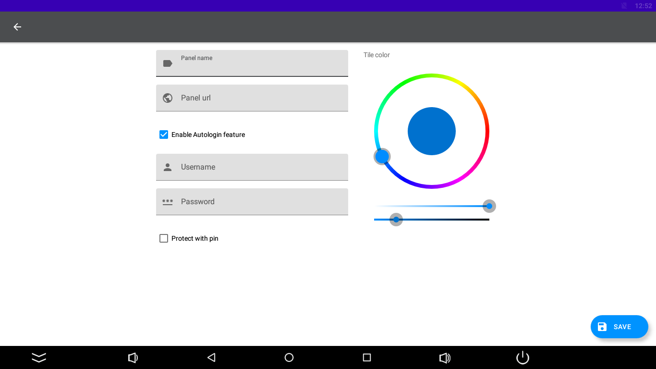Click the lower brightness slider handle
Screen dimensions: 656x369
click(396, 220)
